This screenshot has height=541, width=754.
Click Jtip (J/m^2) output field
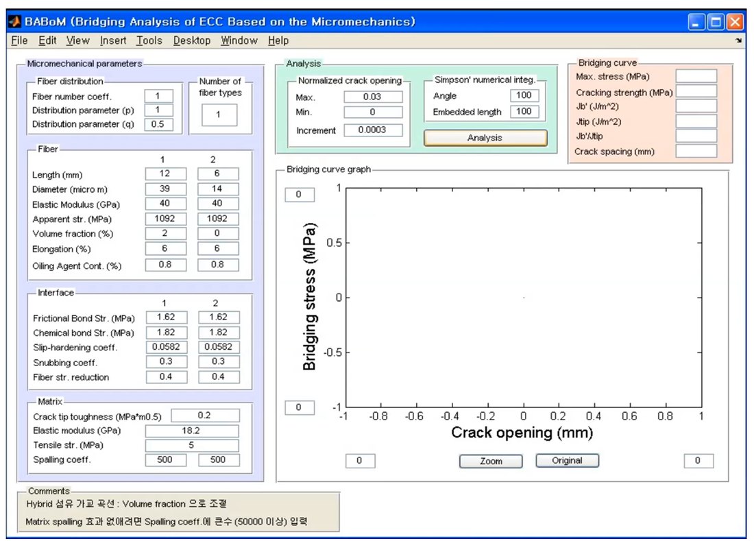[696, 121]
